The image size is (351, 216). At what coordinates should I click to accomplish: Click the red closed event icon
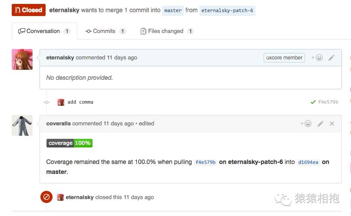(46, 197)
